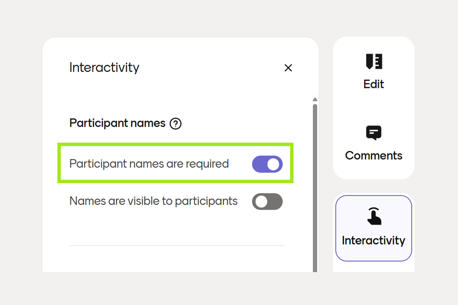Switch to the Comments tab label
The width and height of the screenshot is (458, 305).
(x=374, y=156)
